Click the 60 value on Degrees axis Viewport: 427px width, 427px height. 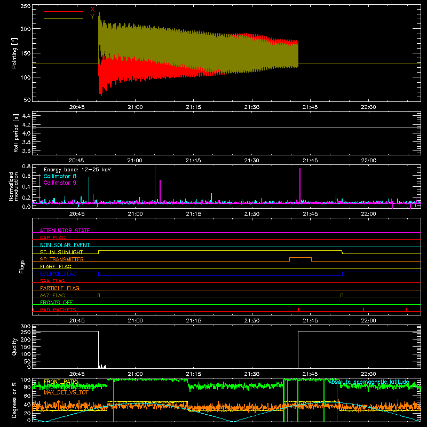click(x=27, y=396)
